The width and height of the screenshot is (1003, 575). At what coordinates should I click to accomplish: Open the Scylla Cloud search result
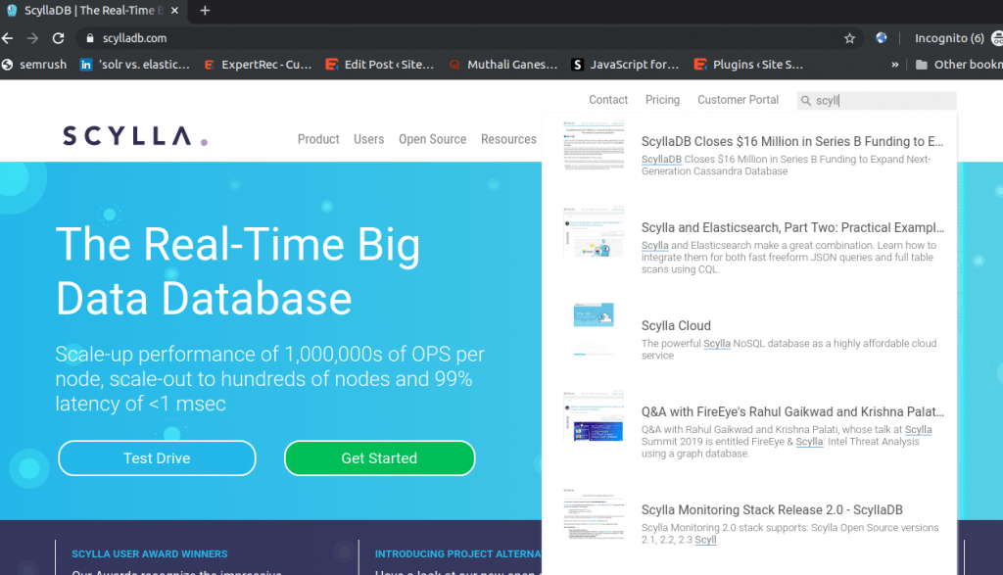676,326
